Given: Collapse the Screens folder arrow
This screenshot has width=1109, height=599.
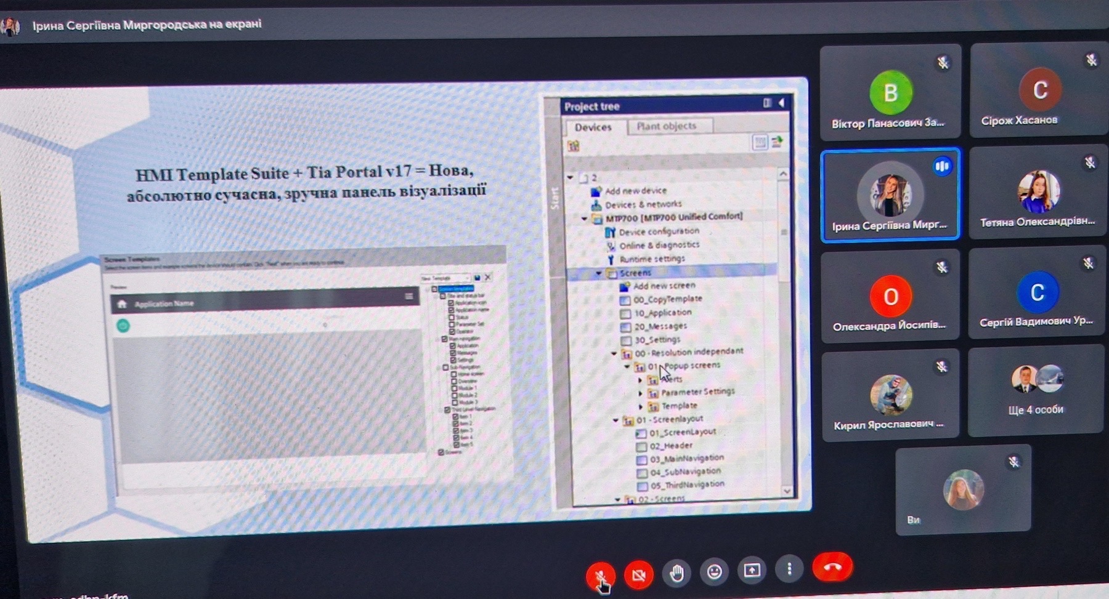Looking at the screenshot, I should [598, 273].
